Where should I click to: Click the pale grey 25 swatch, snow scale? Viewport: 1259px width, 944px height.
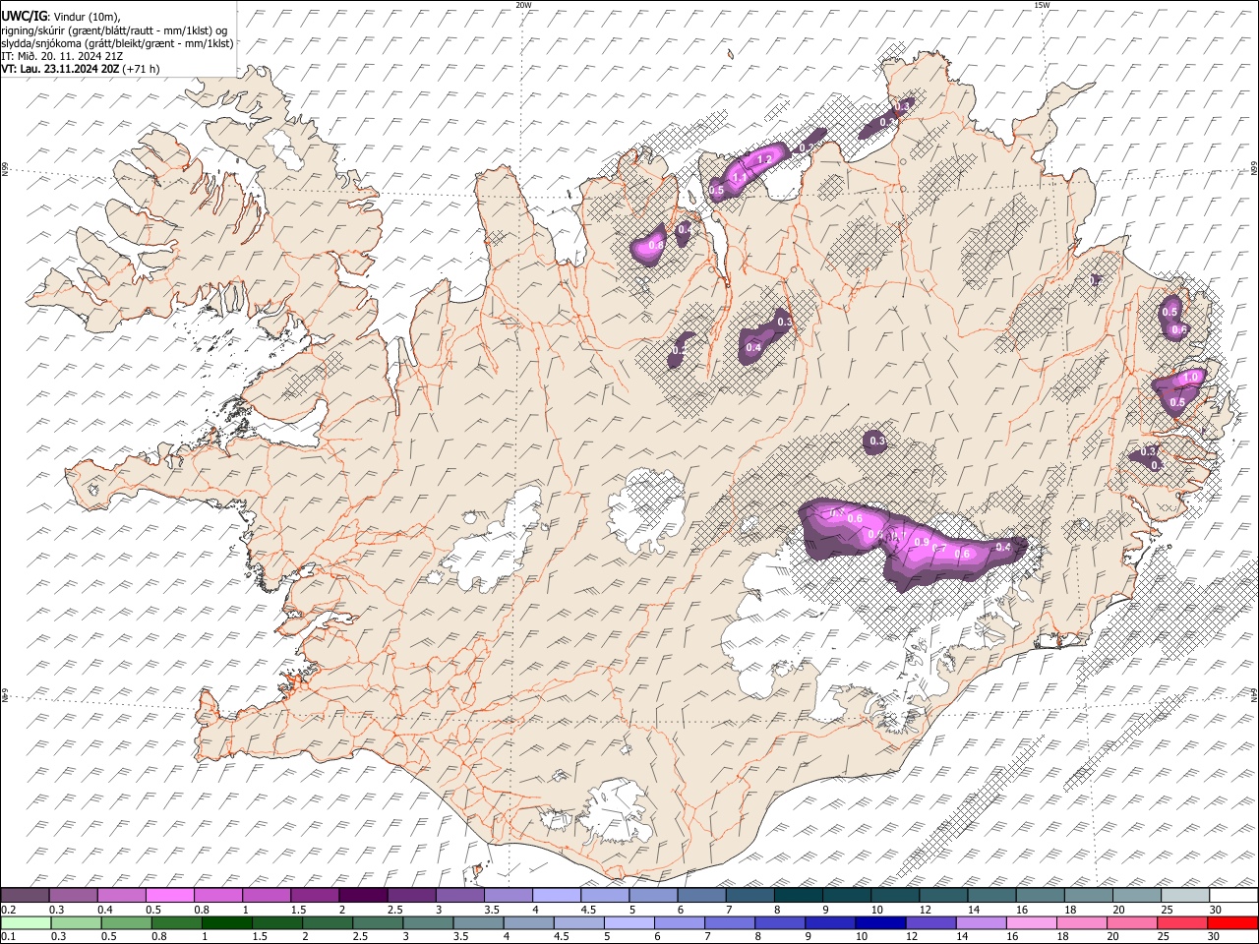pos(1185,896)
